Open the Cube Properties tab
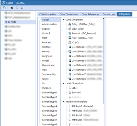The height and width of the screenshot is (126, 137). pos(48,14)
